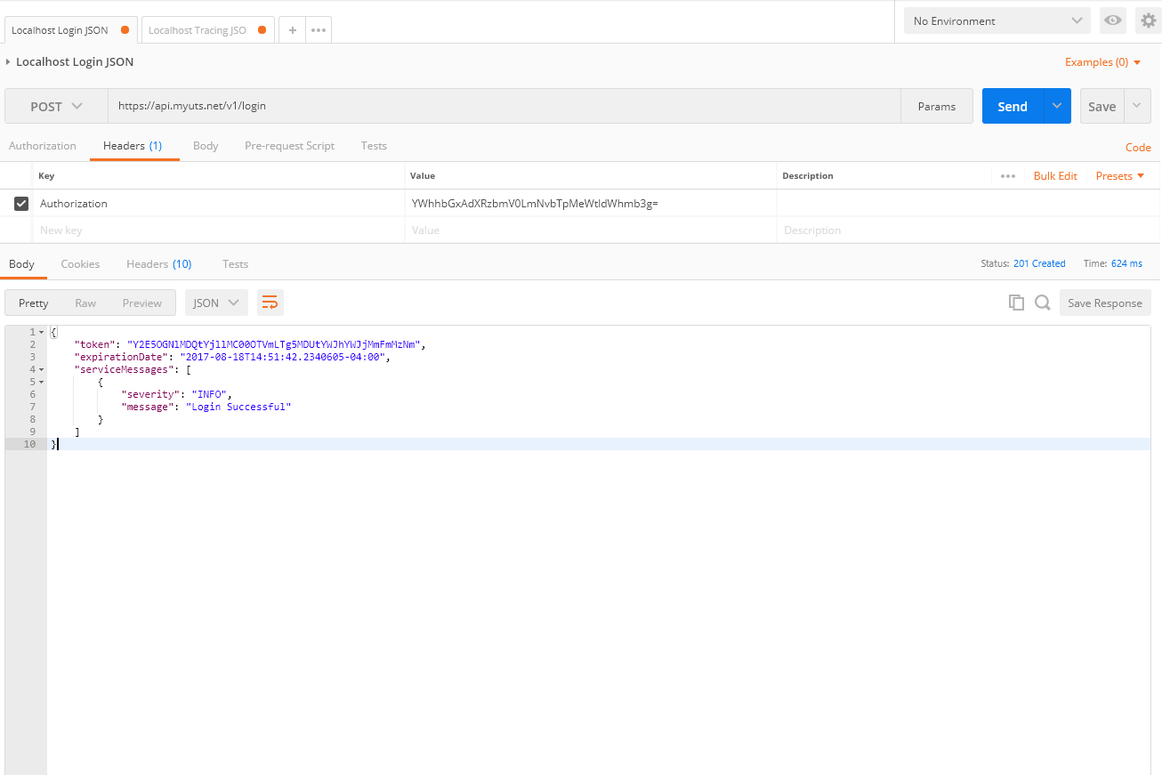Save the response with Save Response
The width and height of the screenshot is (1162, 775).
pos(1105,303)
